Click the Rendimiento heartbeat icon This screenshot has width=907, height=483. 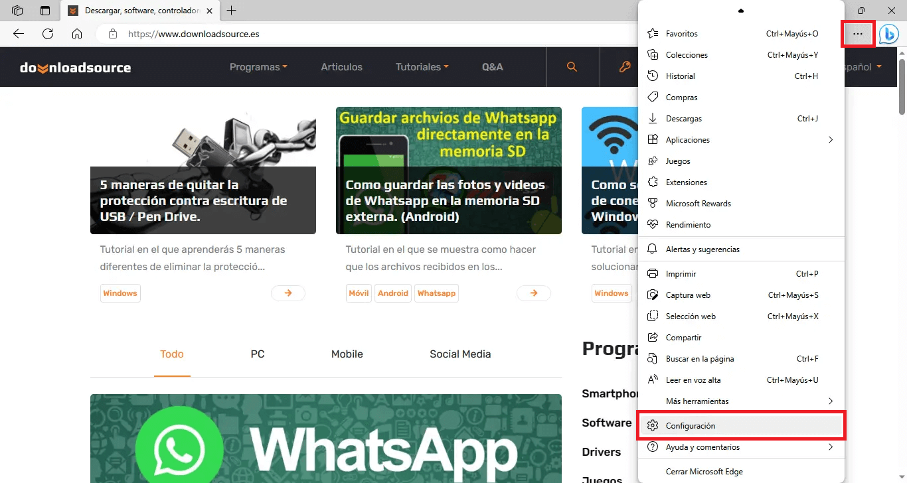coord(653,224)
